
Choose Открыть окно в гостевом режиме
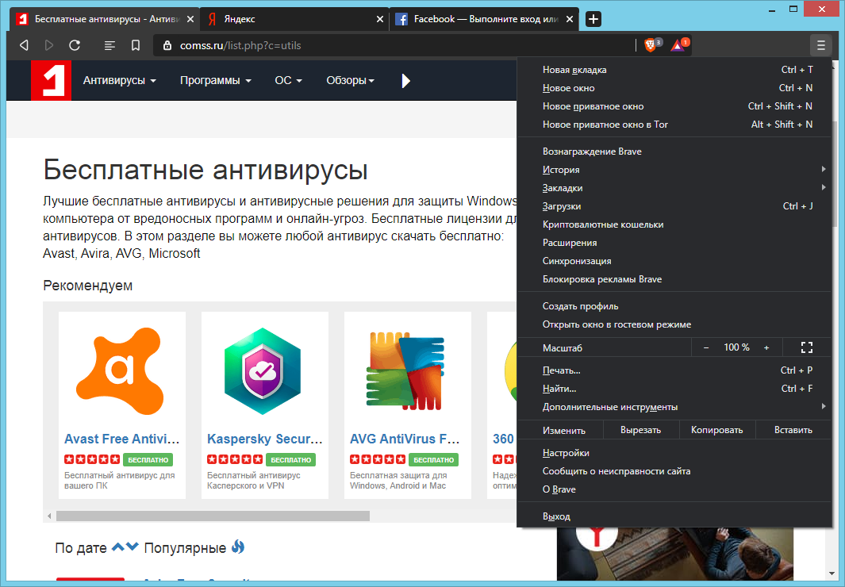(x=674, y=324)
